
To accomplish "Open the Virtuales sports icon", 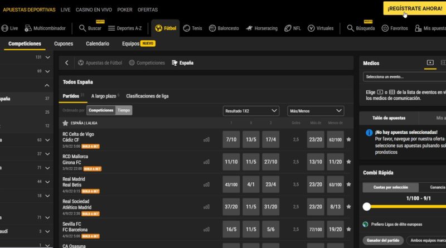I will click(311, 28).
